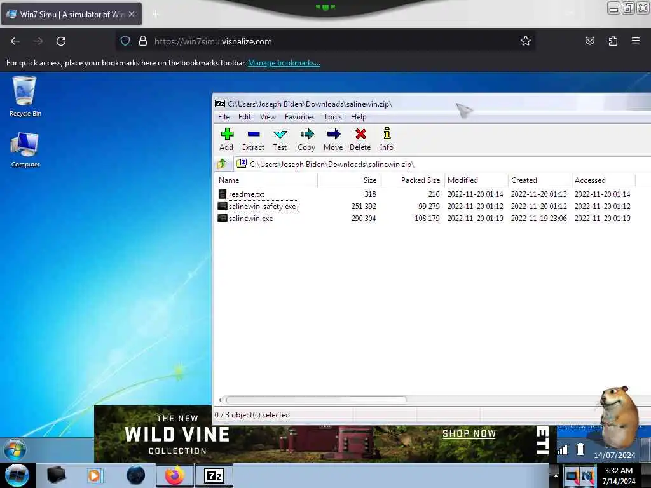Show hidden tray icons arrow

coord(555,475)
